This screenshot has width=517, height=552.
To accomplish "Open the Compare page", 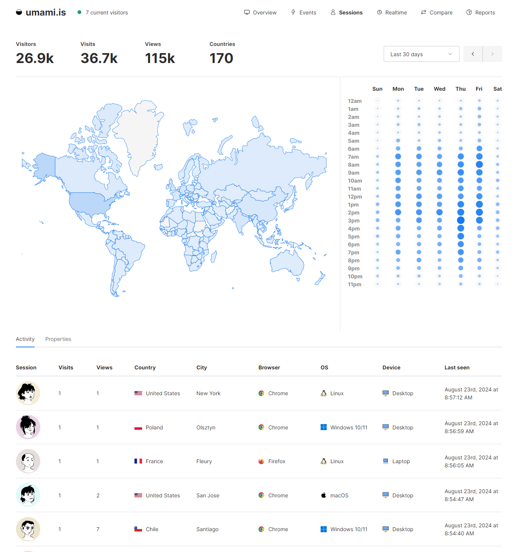I will pos(436,13).
